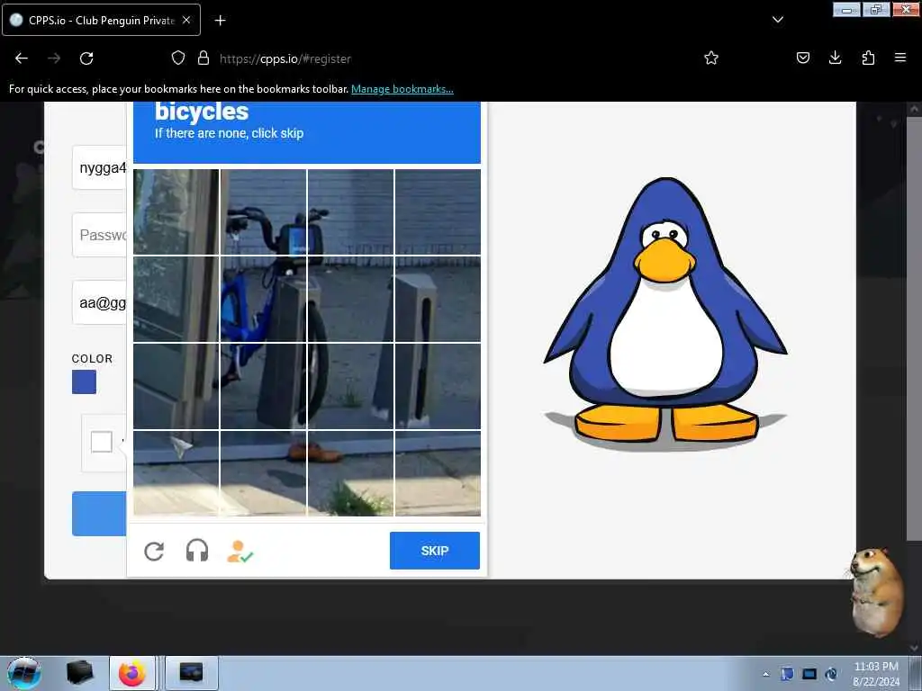Switch to the CPPS.io tab
Viewport: 922px width, 691px height.
point(101,20)
